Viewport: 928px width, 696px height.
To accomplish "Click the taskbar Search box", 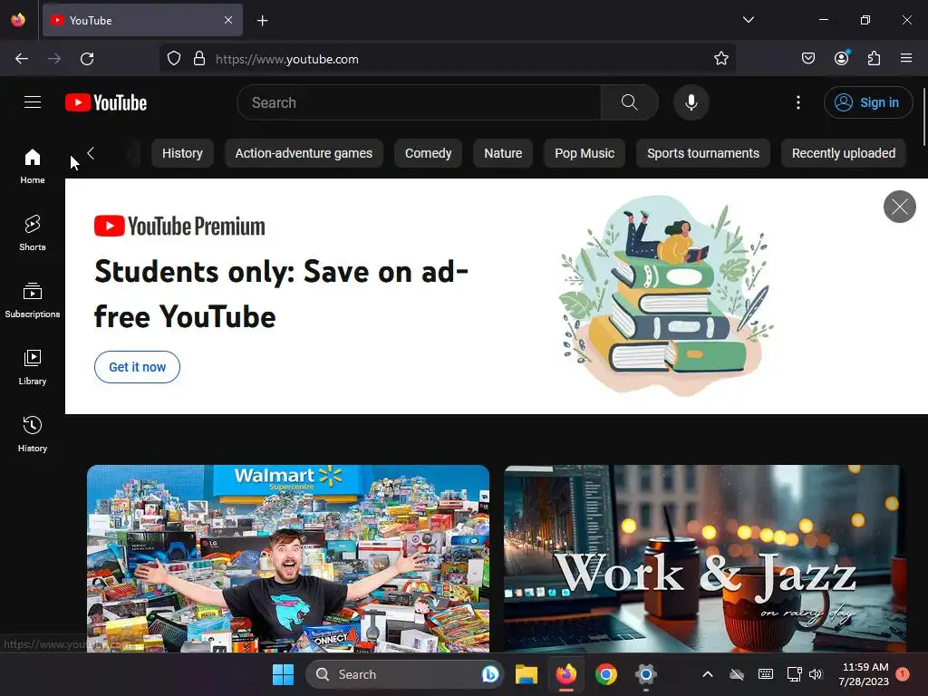I will (x=404, y=674).
